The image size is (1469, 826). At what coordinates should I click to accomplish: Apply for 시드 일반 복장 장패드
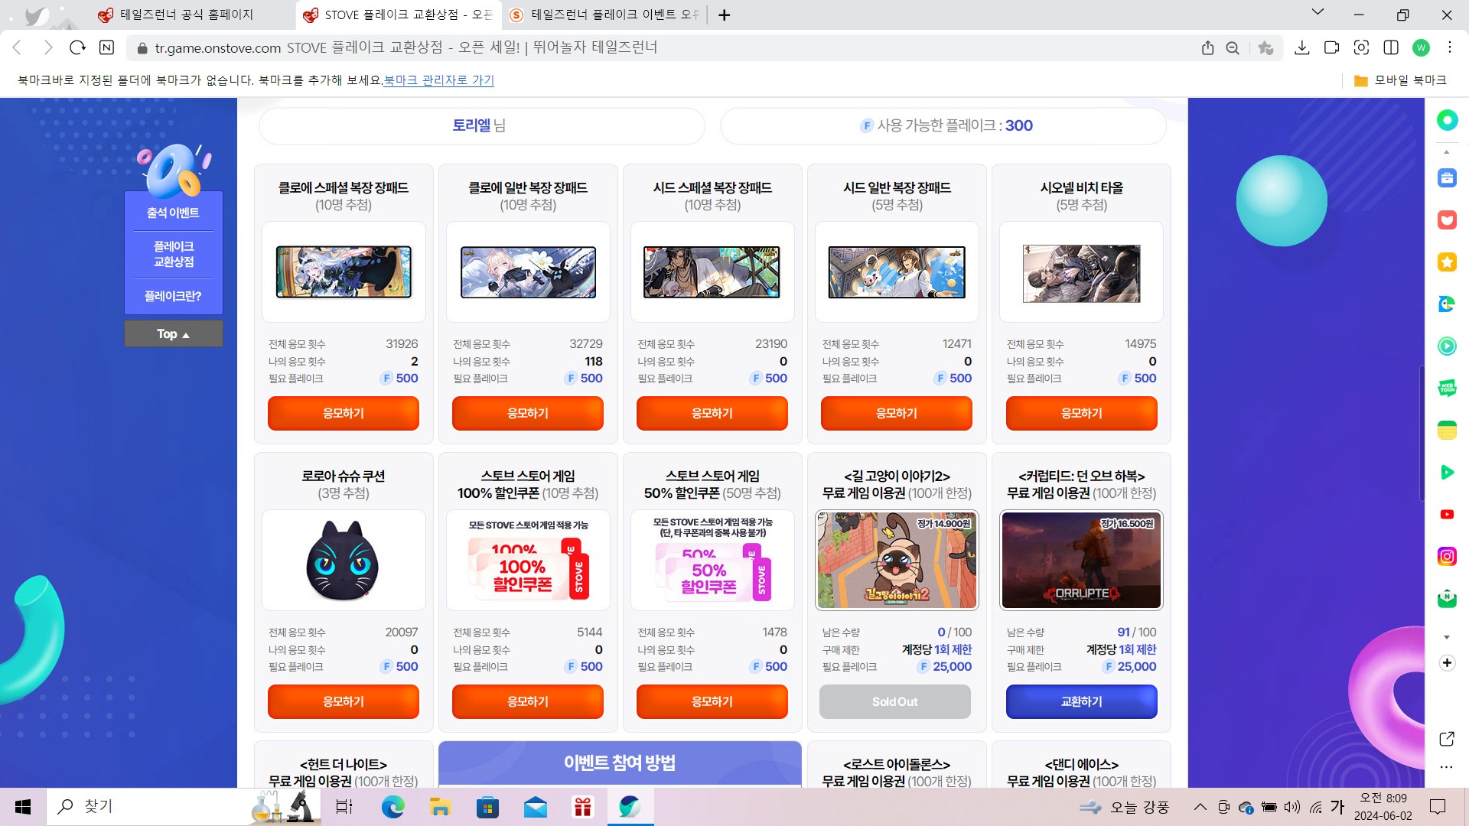(897, 413)
